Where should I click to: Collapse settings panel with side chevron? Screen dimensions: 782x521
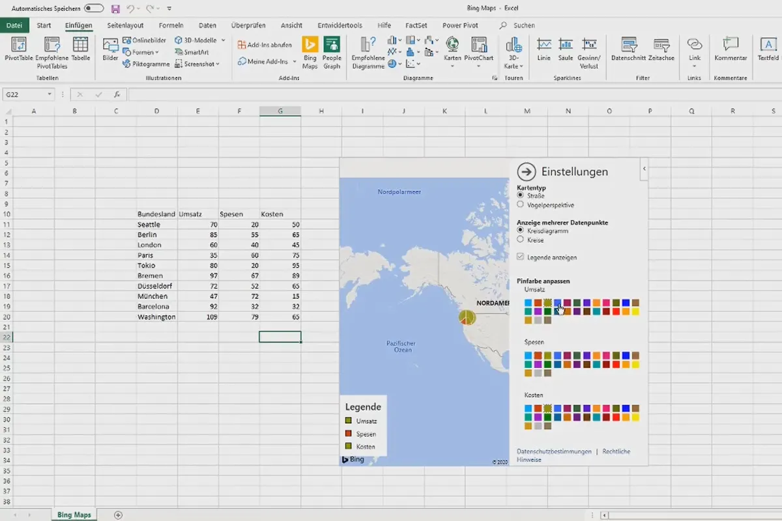tap(644, 169)
